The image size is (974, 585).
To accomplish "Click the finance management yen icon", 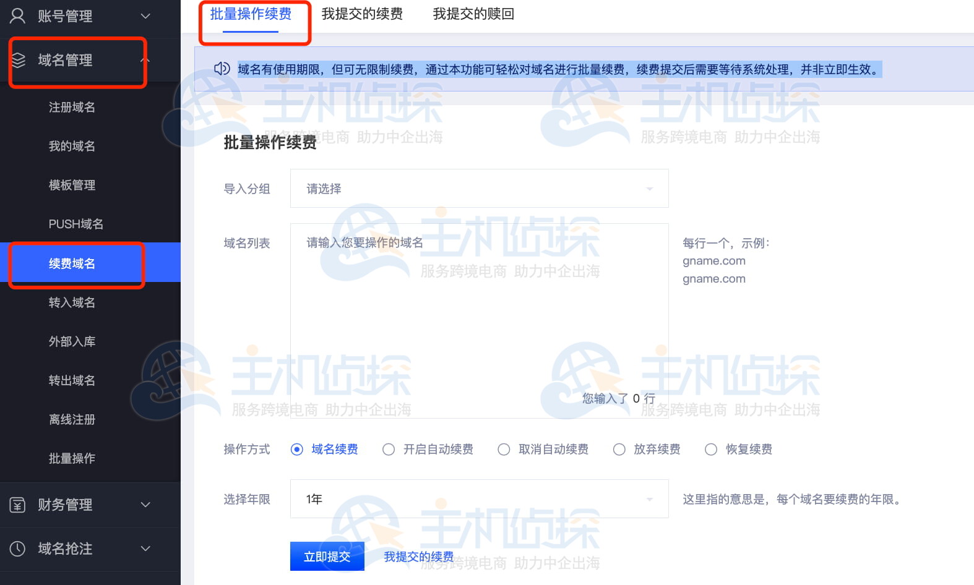I will coord(18,505).
